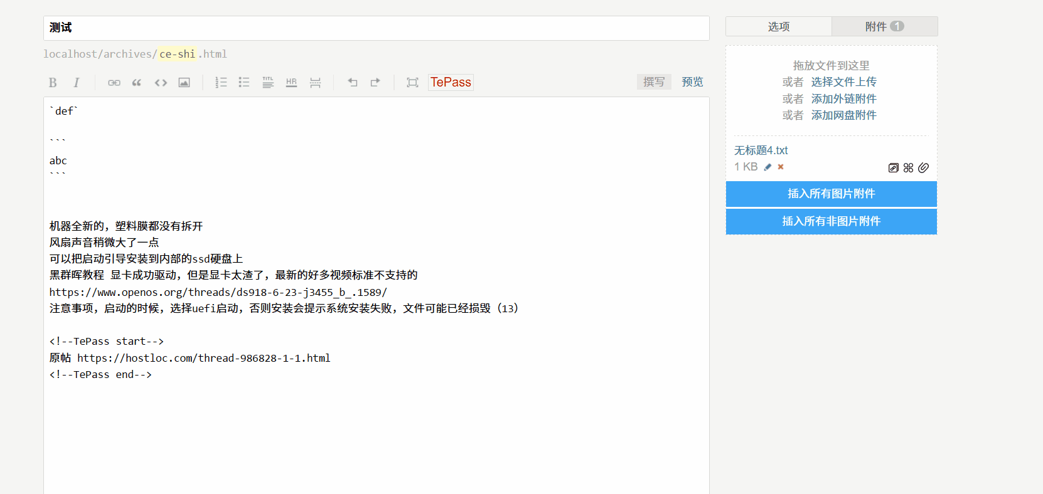1043x494 pixels.
Task: Click the 添加外链附件 link
Action: click(x=843, y=99)
